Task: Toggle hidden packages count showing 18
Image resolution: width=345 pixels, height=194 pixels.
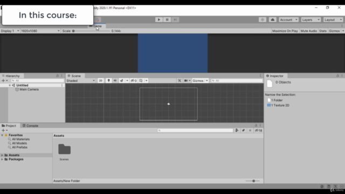Action: click(258, 130)
